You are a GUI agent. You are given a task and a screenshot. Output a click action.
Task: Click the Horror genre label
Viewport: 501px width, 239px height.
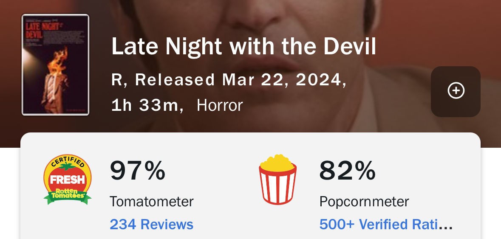(220, 105)
